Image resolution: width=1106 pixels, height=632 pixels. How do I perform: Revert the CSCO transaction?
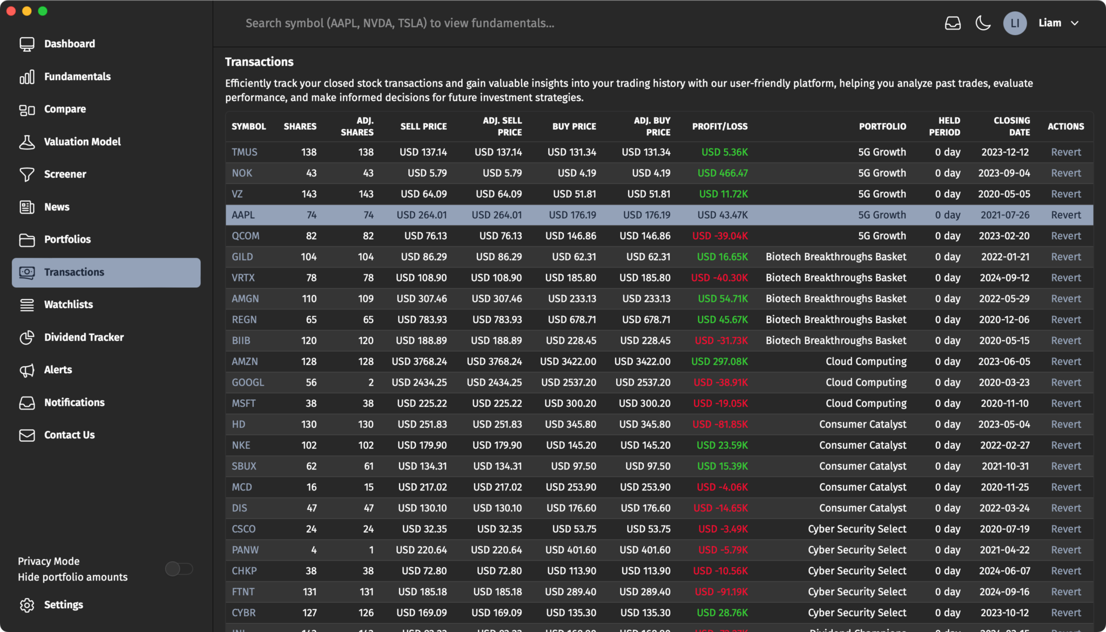[1065, 529]
